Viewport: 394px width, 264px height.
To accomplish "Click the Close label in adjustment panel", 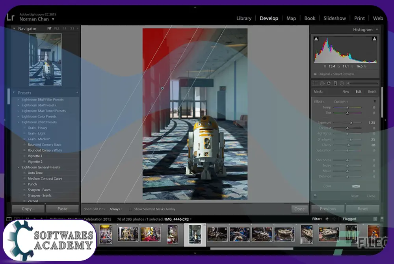I will (x=371, y=196).
